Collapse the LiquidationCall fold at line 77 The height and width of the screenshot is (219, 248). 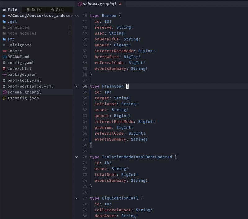[x=77, y=198]
